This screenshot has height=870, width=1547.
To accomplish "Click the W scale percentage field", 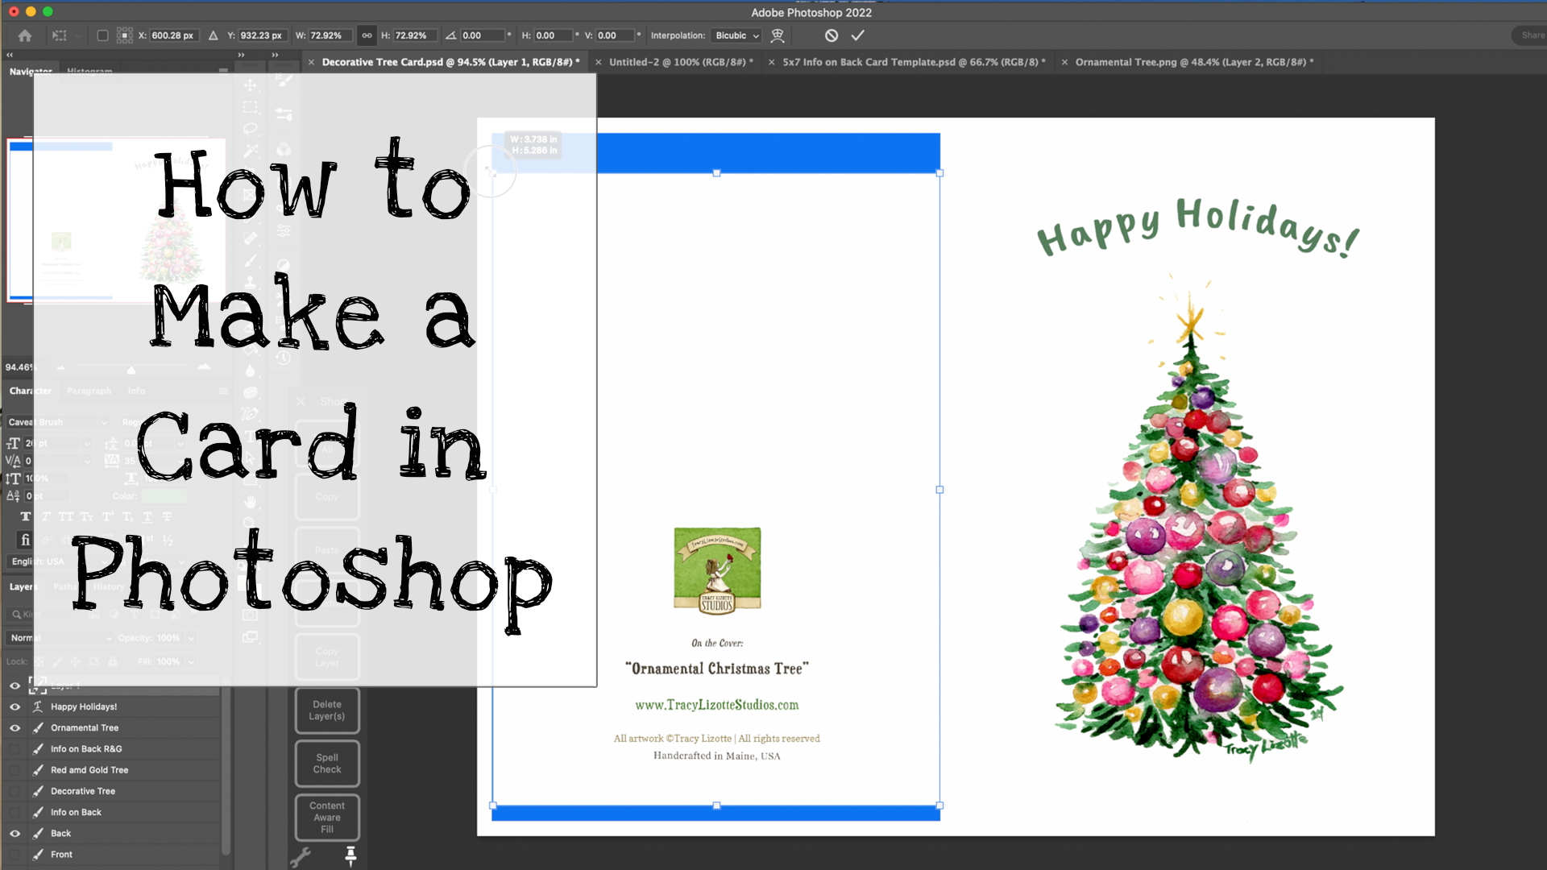I will tap(330, 35).
